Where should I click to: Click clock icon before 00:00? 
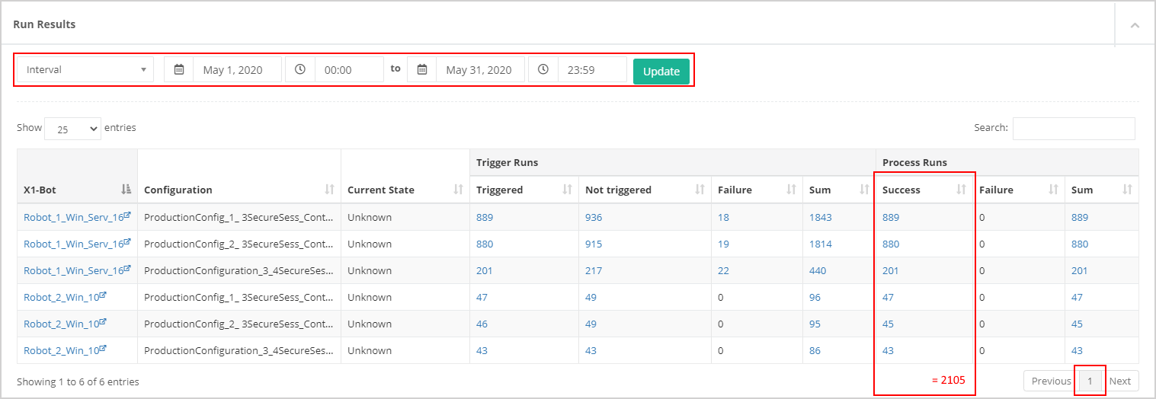point(300,69)
